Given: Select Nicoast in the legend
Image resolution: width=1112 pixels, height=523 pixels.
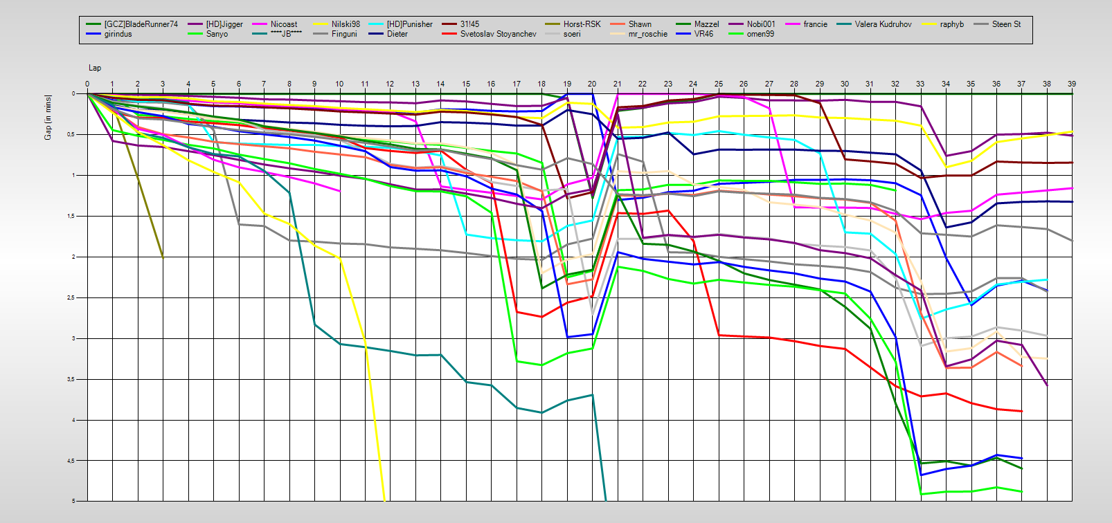Looking at the screenshot, I should (x=284, y=24).
